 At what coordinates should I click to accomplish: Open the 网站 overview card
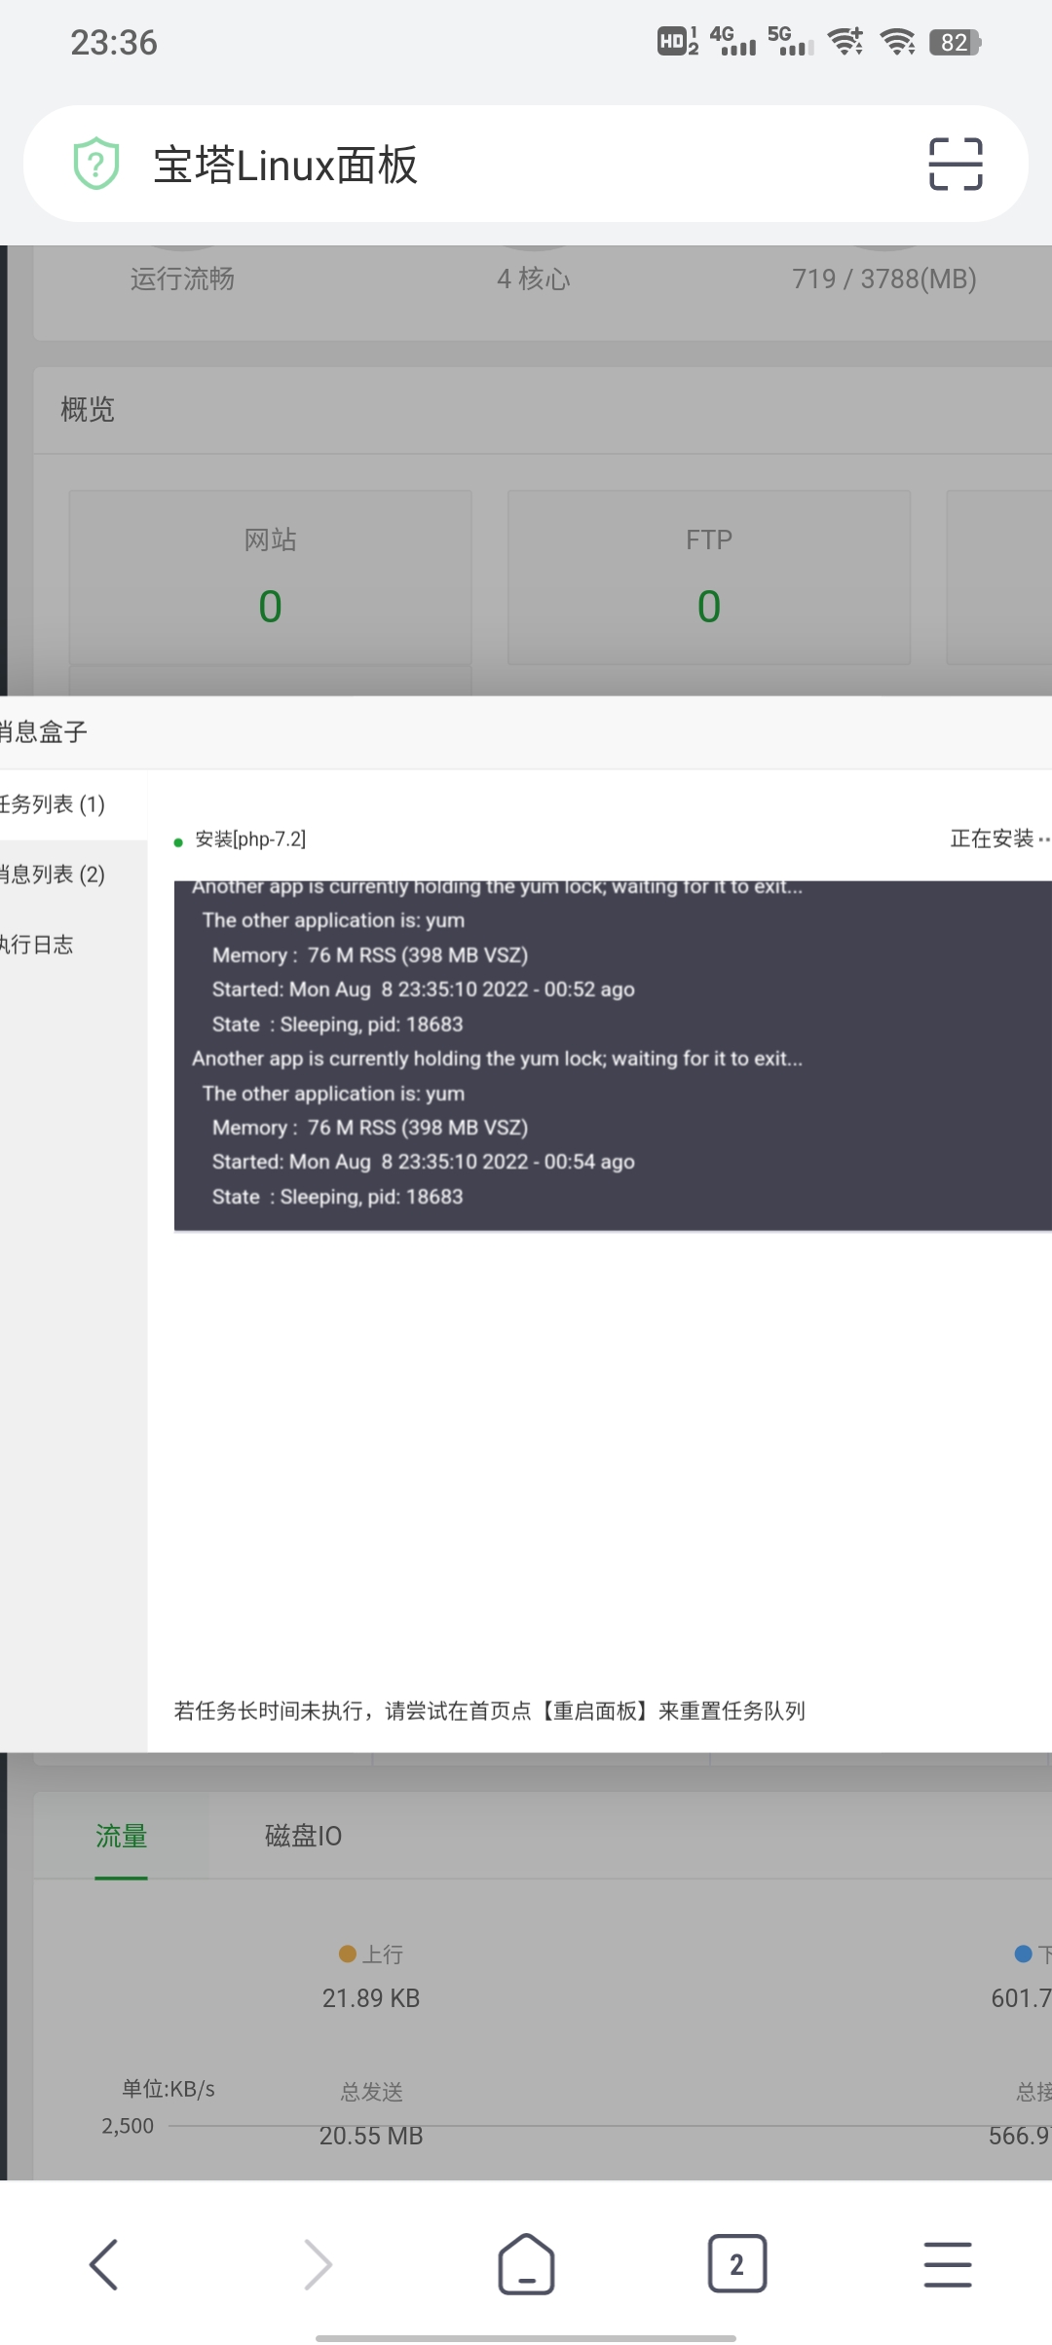270,578
